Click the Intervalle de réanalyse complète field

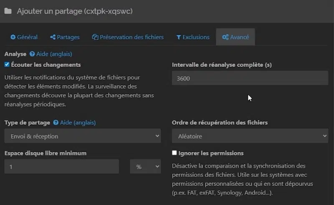pos(250,78)
